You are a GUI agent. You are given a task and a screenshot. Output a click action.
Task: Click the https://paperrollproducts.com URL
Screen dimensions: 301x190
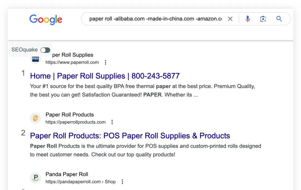(76, 122)
